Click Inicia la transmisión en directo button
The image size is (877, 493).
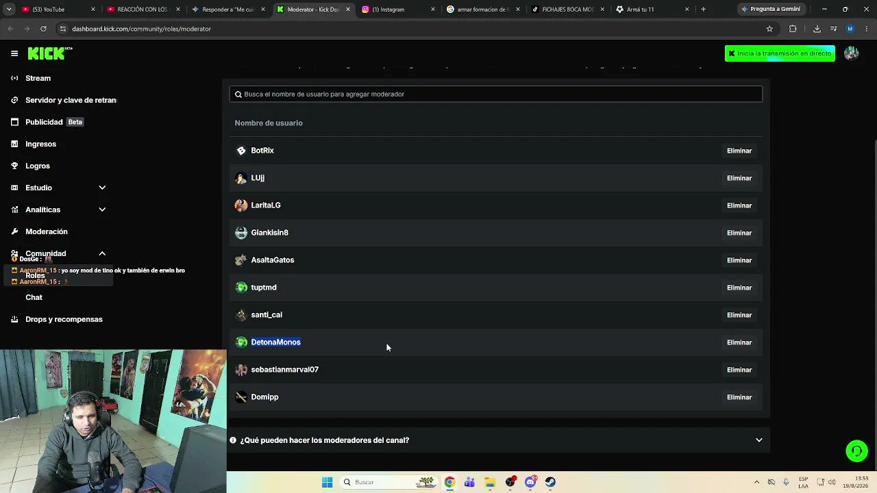780,53
